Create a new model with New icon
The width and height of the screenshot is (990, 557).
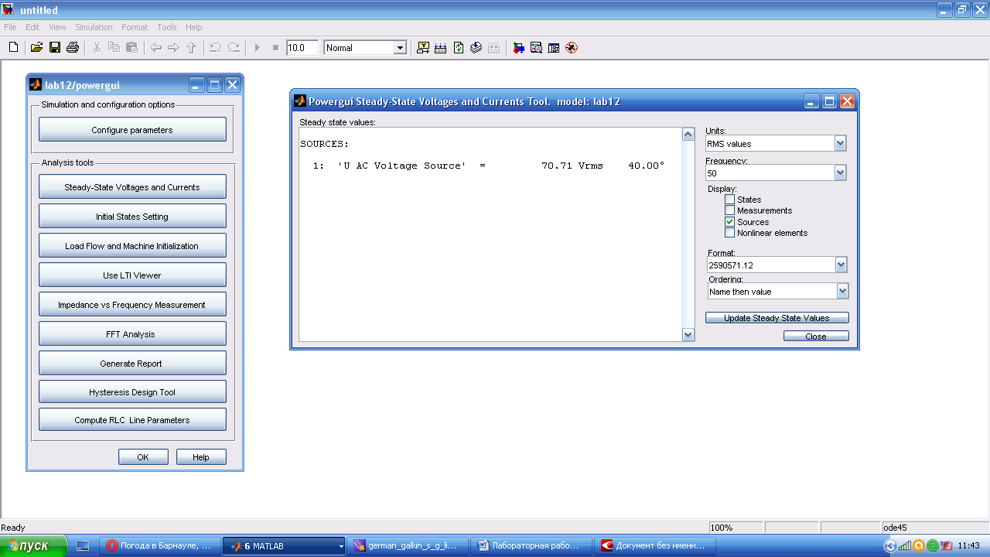(x=13, y=48)
